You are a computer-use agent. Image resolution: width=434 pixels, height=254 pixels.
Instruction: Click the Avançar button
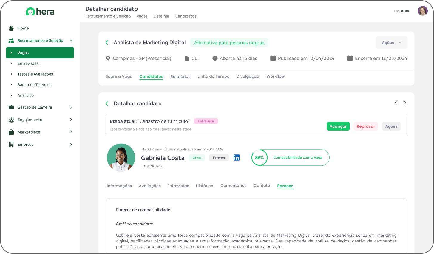[338, 126]
